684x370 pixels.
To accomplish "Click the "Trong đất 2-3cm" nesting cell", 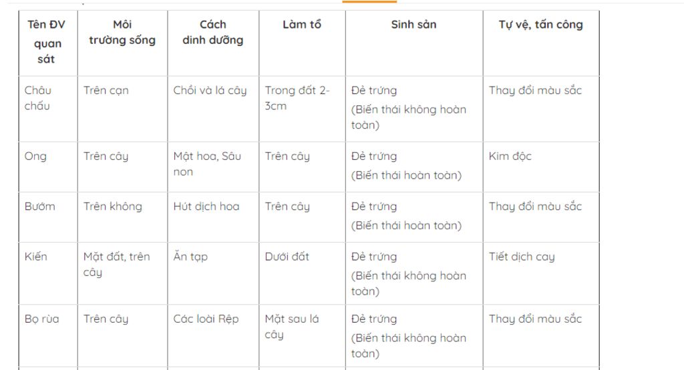I will point(297,98).
